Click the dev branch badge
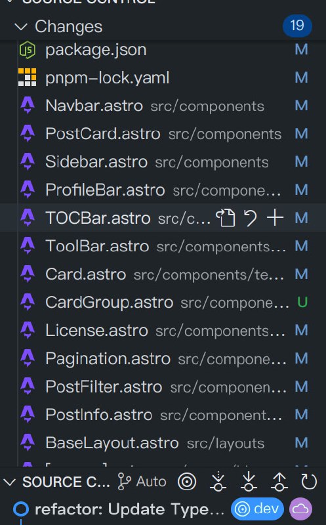Viewport: 326px width, 525px height. pos(257,509)
